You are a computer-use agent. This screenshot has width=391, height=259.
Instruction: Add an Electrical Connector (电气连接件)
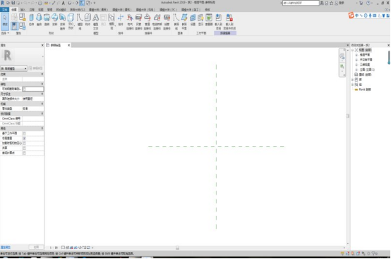point(130,22)
